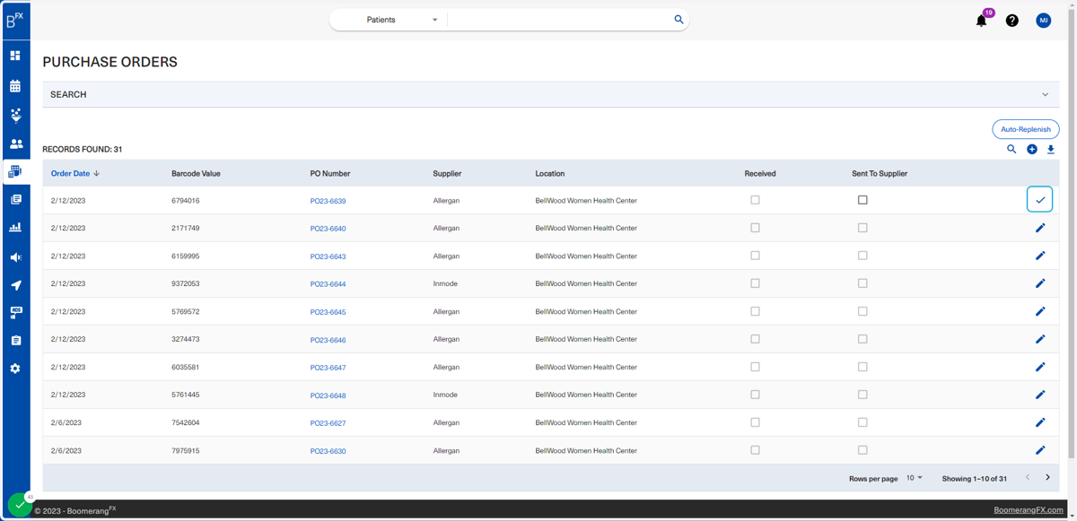The height and width of the screenshot is (521, 1077).
Task: Edit row PO23-6630 pencil icon
Action: (1040, 450)
